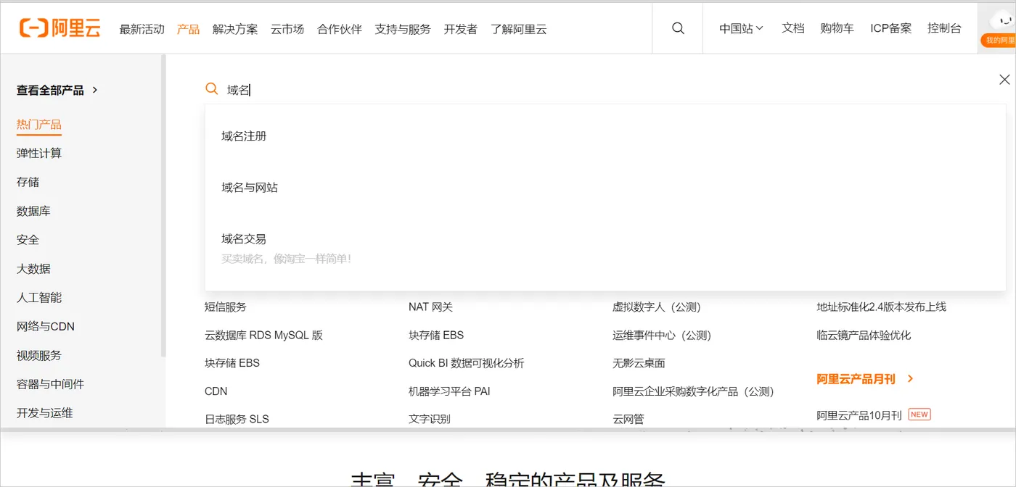1016x487 pixels.
Task: Select 网络与CDN category
Action: point(46,327)
